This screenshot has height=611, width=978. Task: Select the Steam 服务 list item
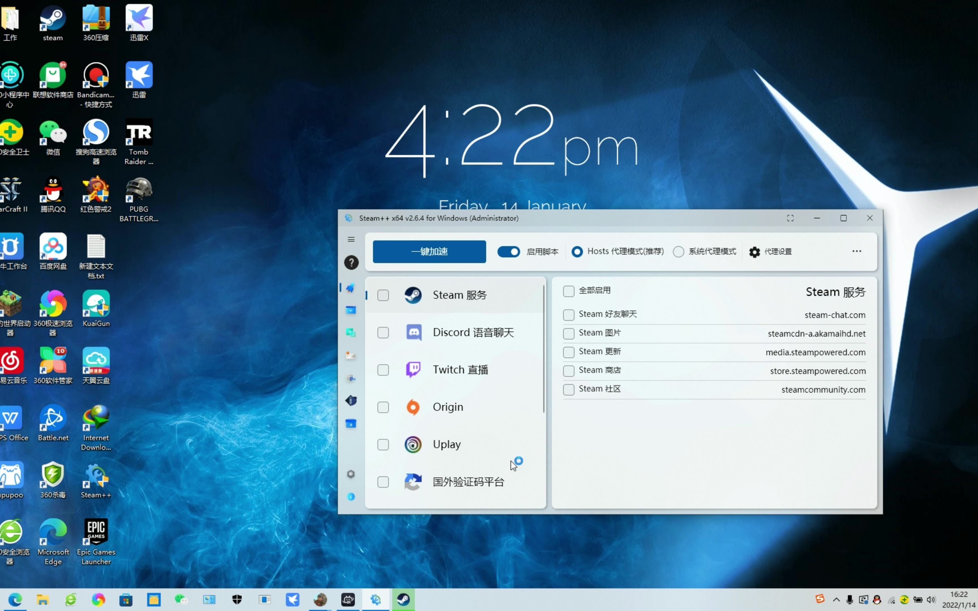point(454,295)
